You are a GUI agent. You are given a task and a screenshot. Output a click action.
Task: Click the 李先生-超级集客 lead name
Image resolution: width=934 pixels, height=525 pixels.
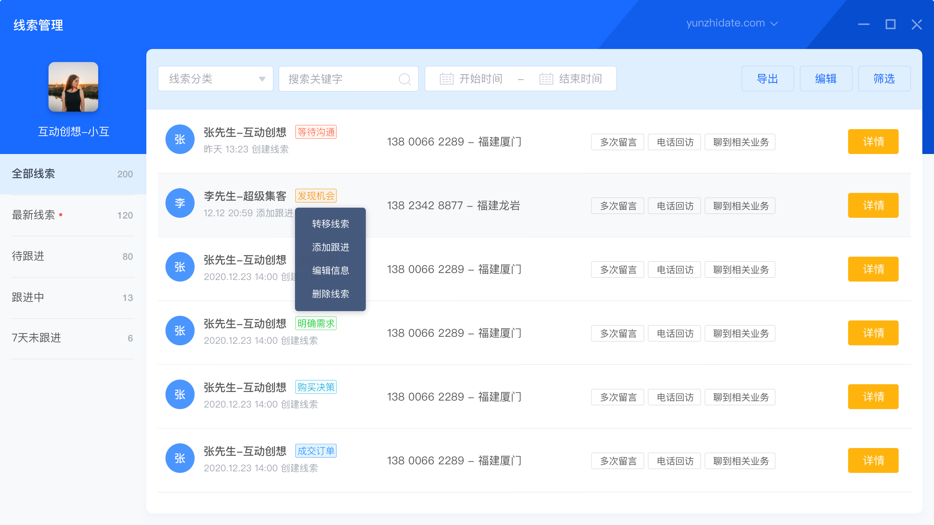(x=245, y=196)
